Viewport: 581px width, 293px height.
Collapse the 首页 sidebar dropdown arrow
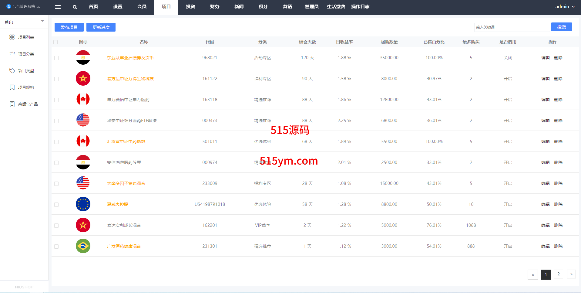(42, 21)
